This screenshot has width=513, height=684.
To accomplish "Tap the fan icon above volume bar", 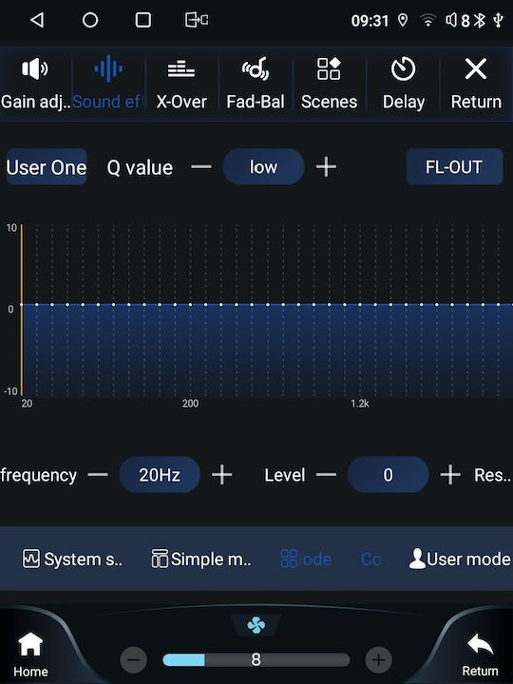I will pyautogui.click(x=256, y=625).
